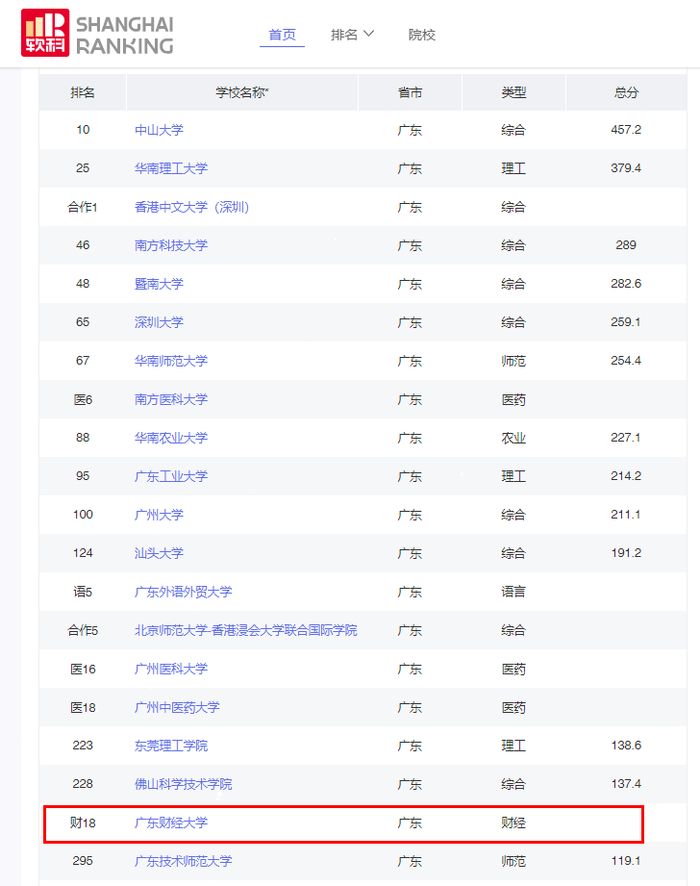This screenshot has width=700, height=886.
Task: Select the score 254.4 cell
Action: (x=626, y=361)
